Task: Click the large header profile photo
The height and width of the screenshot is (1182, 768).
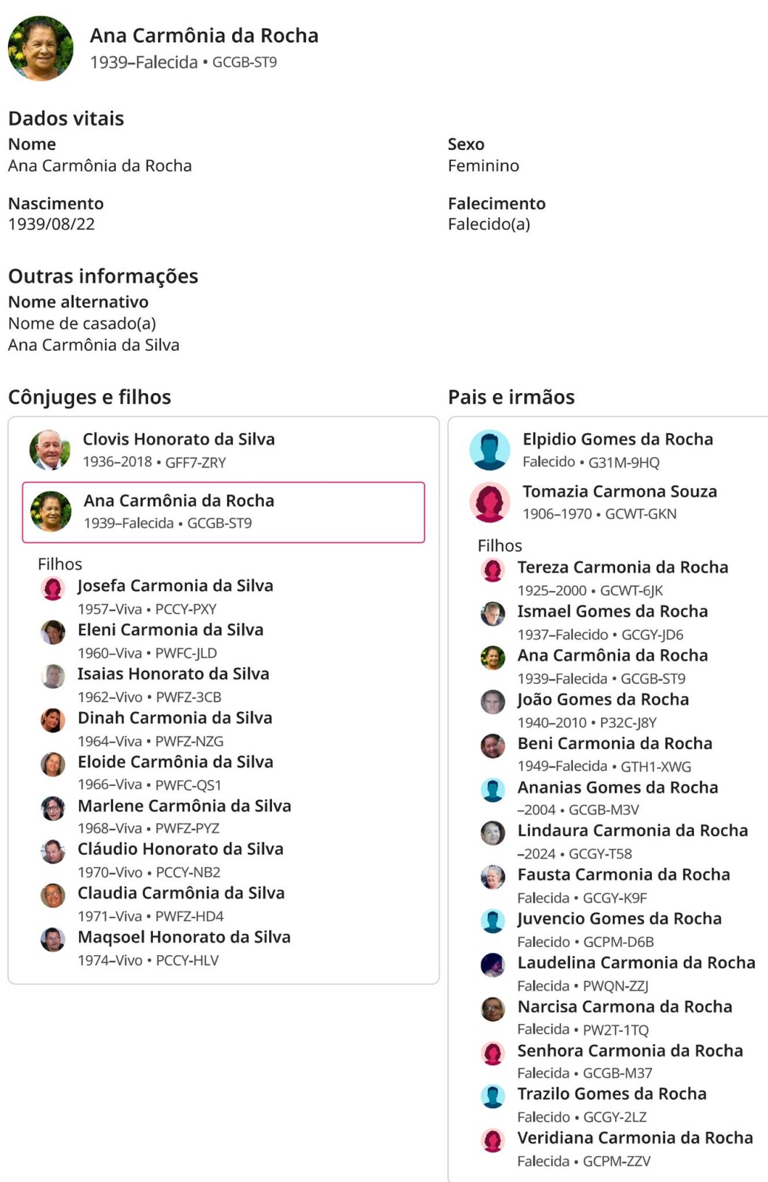Action: (x=41, y=48)
